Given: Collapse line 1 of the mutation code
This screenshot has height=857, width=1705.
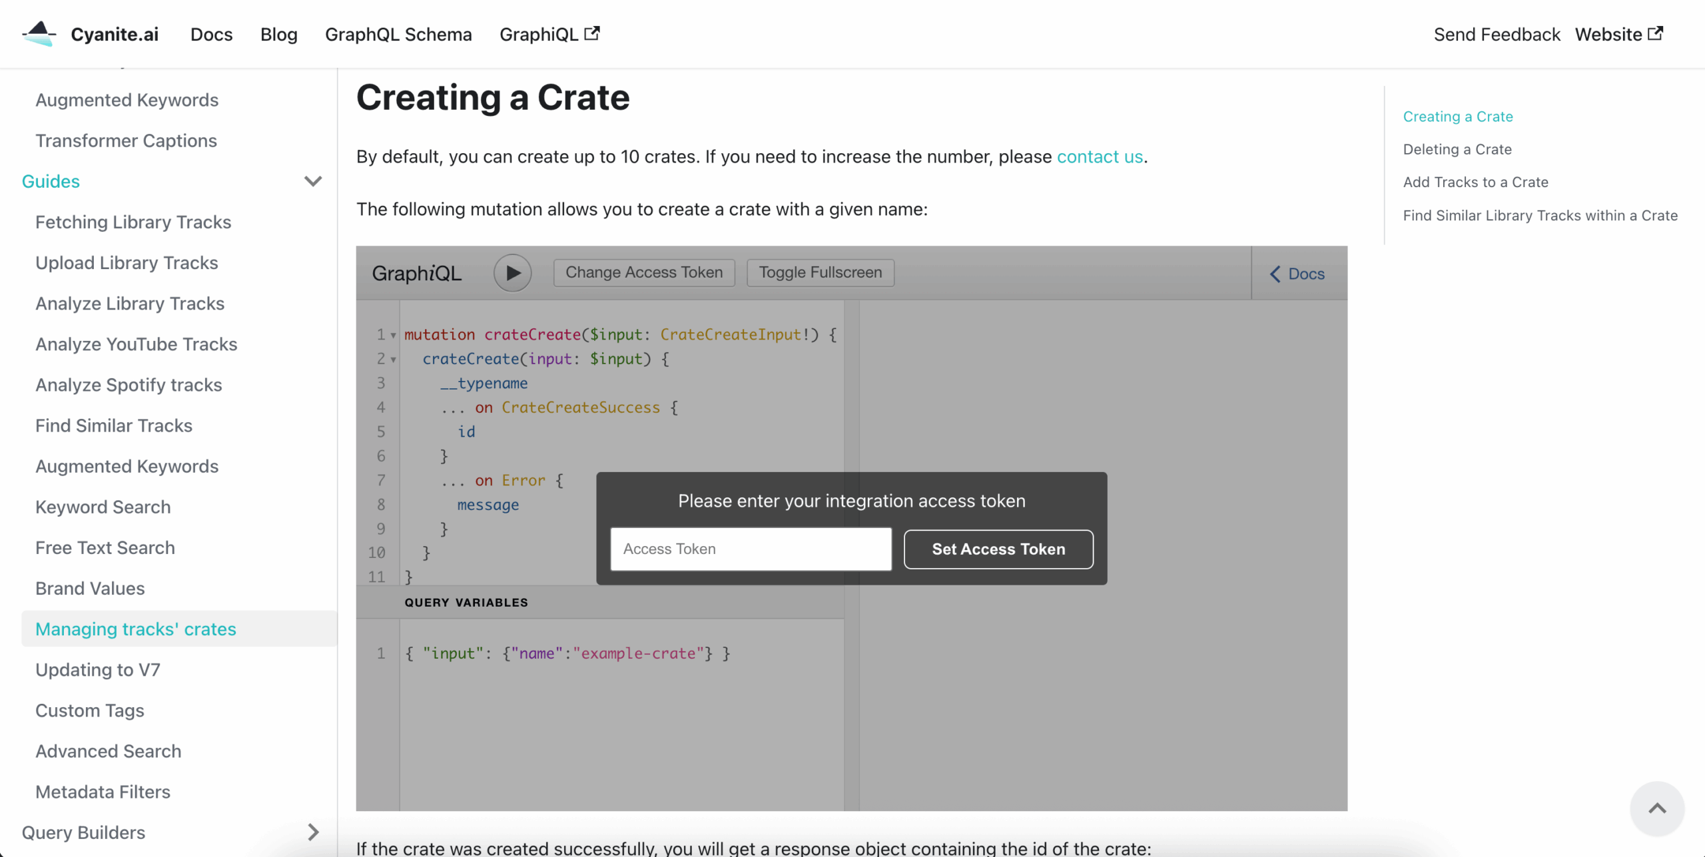Looking at the screenshot, I should [393, 335].
